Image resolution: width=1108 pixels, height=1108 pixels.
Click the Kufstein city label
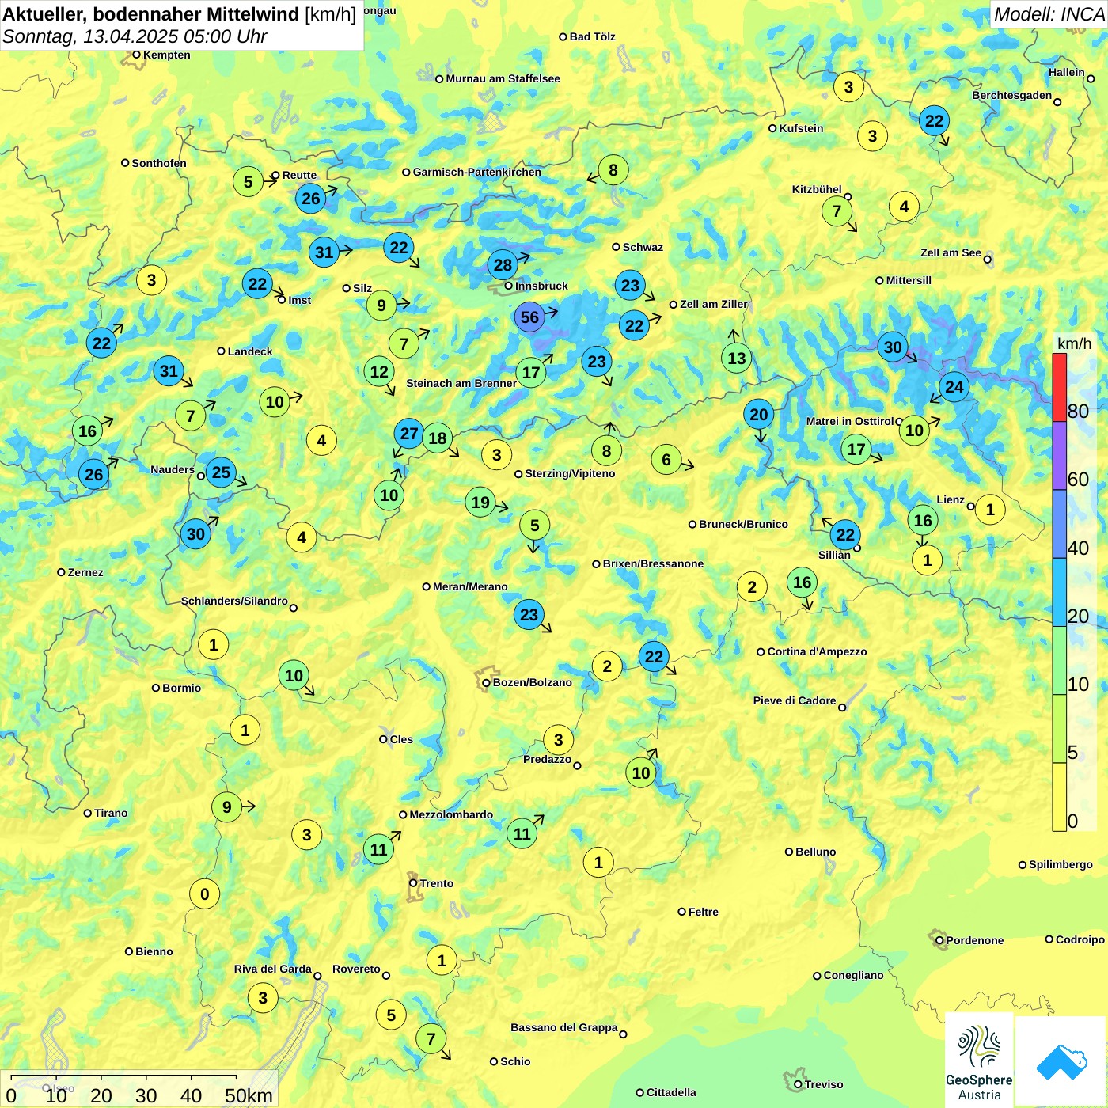tap(801, 128)
